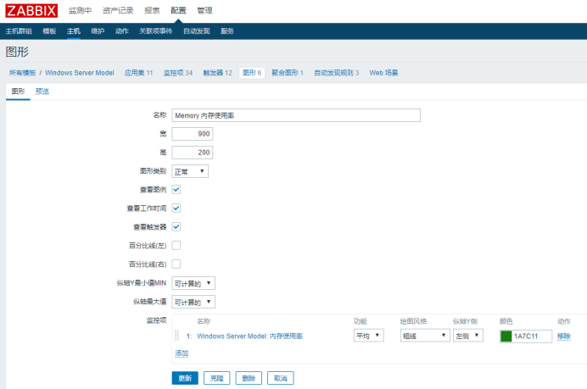
Task: Open the green 1A7C11 color swatch
Action: tap(506, 336)
